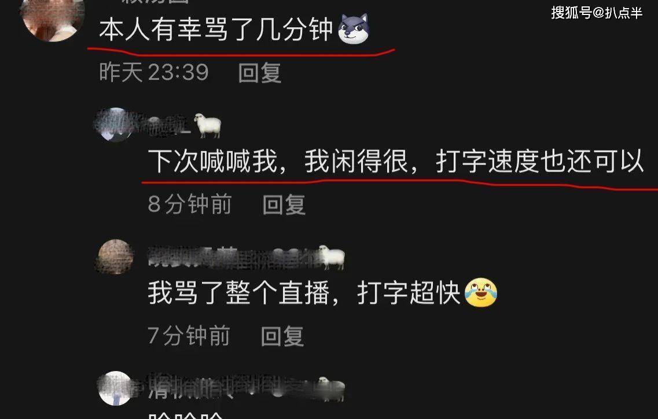Select comment text 下次喊喊我，我闲得很
Viewport: 658px width, 419px height.
[x=278, y=161]
